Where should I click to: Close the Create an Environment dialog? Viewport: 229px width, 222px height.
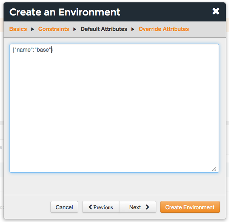coord(216,11)
